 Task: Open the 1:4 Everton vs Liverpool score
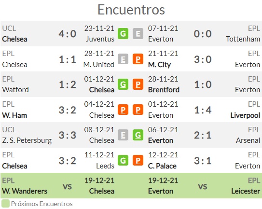[203, 110]
